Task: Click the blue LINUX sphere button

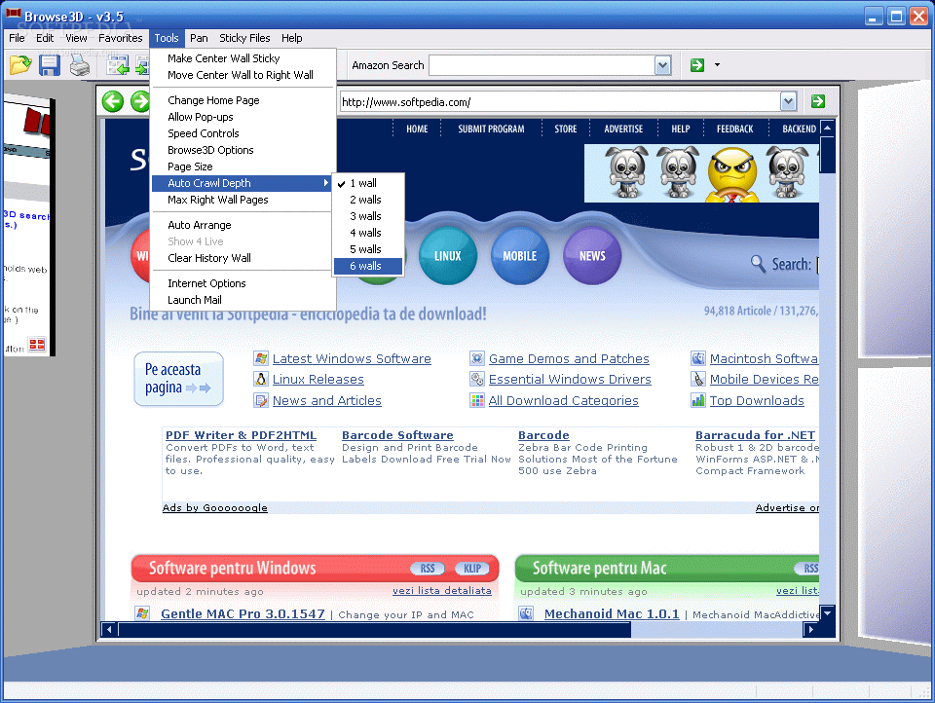Action: click(x=448, y=256)
